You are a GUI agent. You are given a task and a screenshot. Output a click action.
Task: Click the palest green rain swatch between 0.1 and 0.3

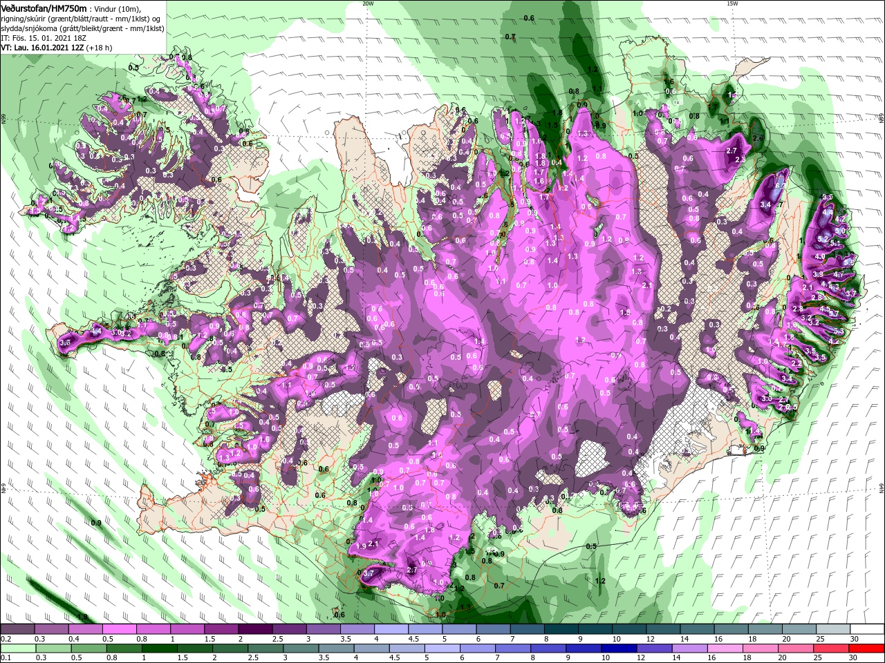point(17,648)
